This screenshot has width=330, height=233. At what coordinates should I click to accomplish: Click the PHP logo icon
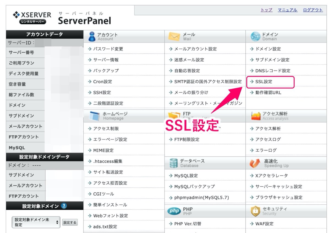coord(174,211)
